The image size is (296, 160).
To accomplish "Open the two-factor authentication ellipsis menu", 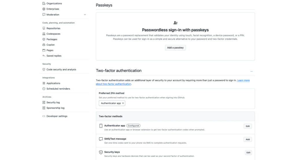I will click(251, 71).
